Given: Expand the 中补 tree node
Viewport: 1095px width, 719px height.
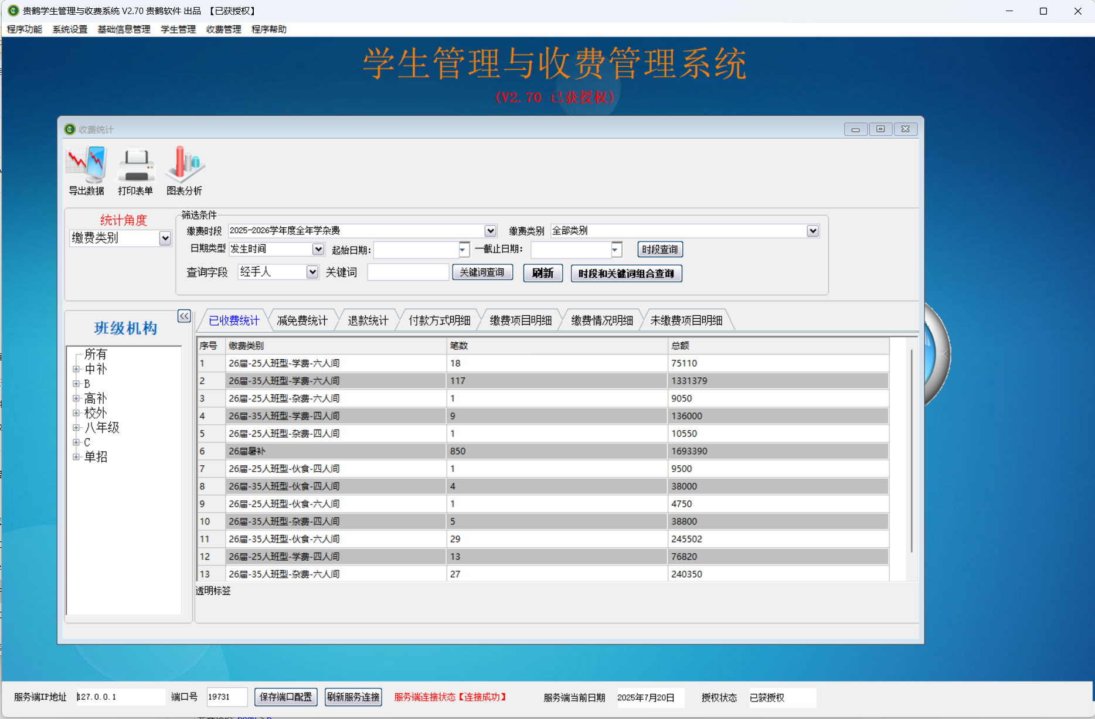Looking at the screenshot, I should click(77, 369).
